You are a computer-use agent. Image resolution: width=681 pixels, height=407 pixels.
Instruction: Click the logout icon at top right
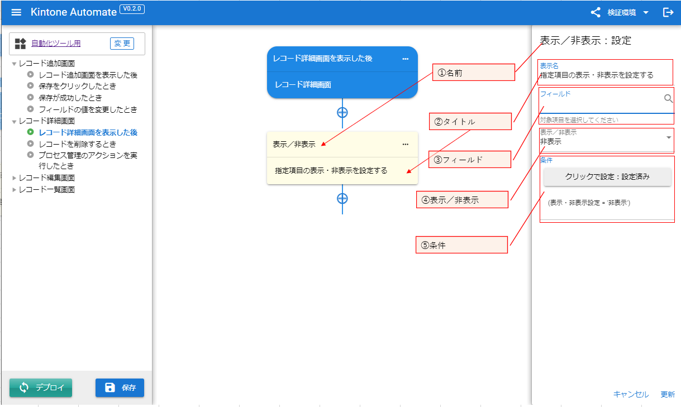click(668, 12)
